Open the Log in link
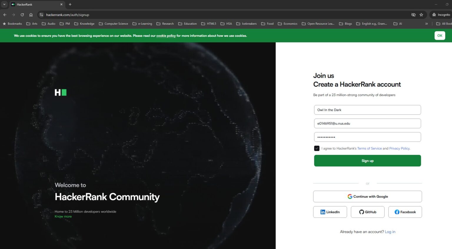452x249 pixels. [390, 232]
